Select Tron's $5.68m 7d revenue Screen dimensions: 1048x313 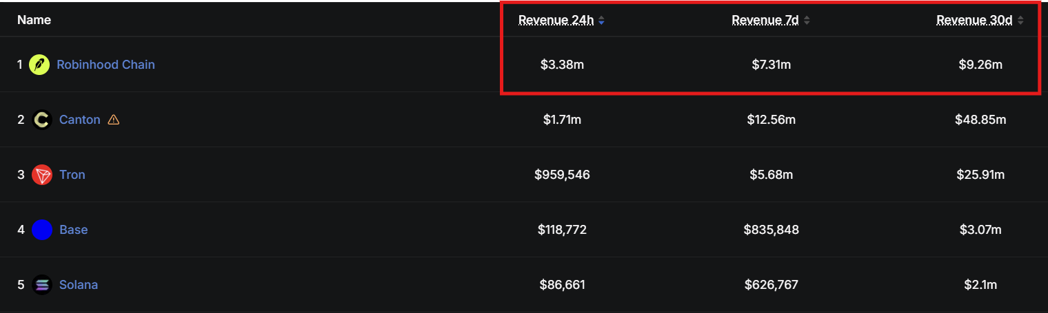[x=772, y=175]
